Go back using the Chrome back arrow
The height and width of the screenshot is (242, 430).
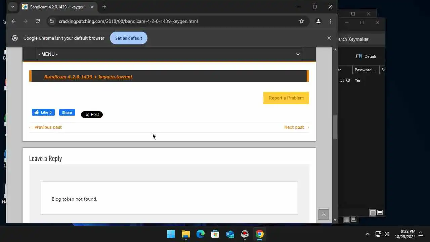pos(13,21)
